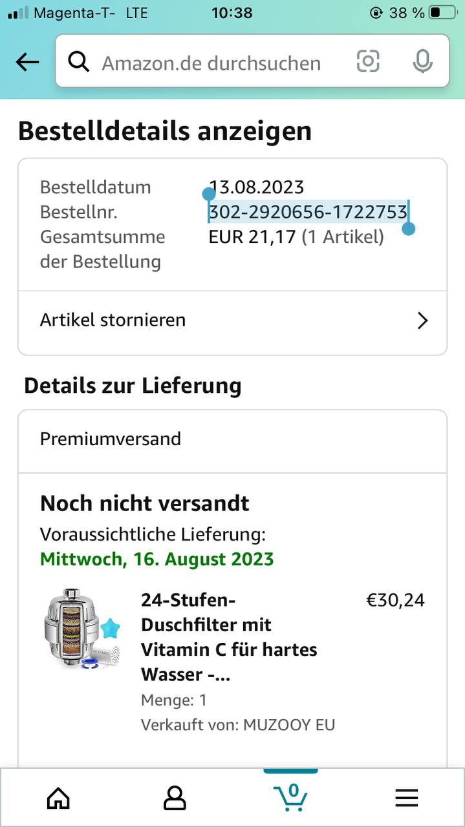465x827 pixels.
Task: Tap the right text selection handle
Action: click(408, 228)
